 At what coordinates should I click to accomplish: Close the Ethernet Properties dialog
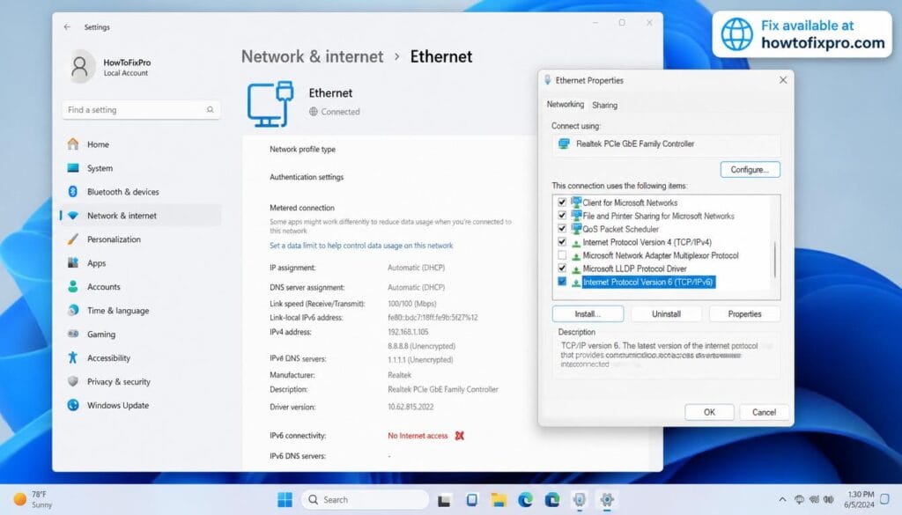(x=783, y=80)
